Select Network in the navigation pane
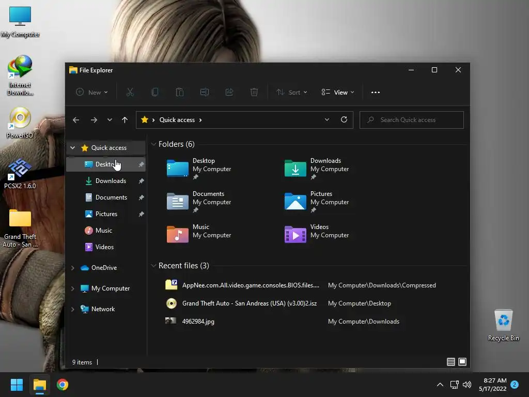This screenshot has height=397, width=529. pos(106,309)
